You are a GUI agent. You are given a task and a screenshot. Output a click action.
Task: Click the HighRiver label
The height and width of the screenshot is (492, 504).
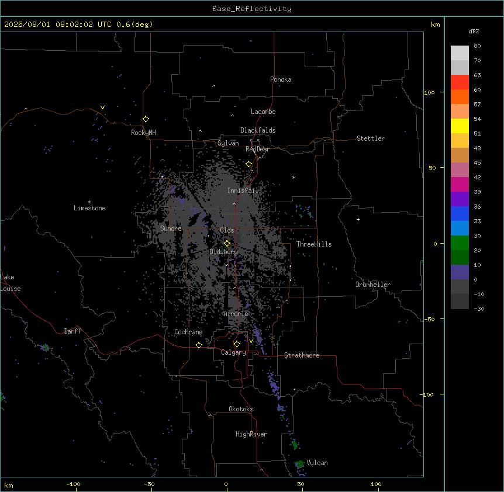[x=251, y=434]
